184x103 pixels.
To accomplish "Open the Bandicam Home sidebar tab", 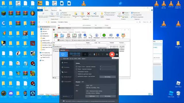I will tap(65, 63).
